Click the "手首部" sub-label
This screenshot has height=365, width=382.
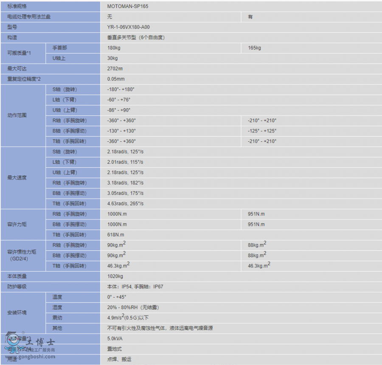coord(60,48)
